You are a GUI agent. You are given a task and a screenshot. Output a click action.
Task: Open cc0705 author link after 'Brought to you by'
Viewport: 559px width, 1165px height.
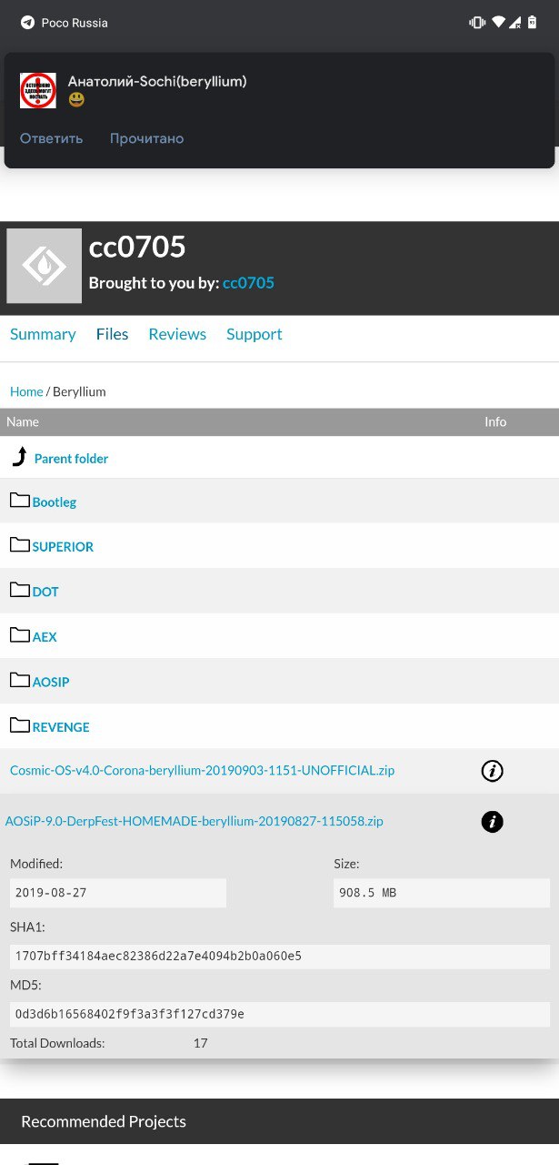pyautogui.click(x=248, y=283)
